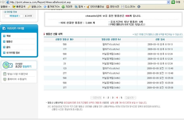Open 방송/시청 이용안내 link

pos(18,74)
